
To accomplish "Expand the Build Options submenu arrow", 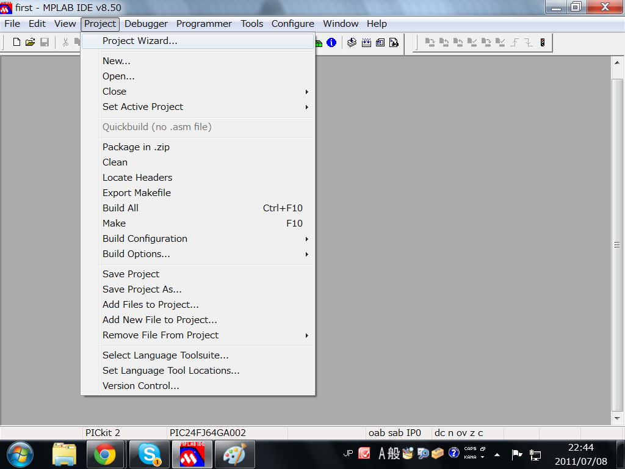I will coord(306,254).
